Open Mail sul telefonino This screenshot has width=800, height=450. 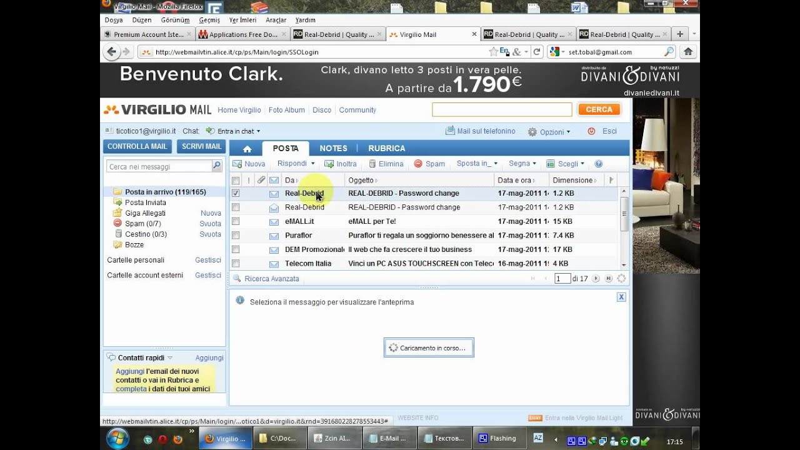(x=481, y=131)
